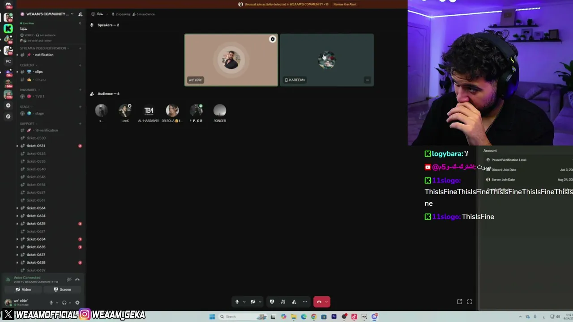Open channel ticket-0531
Screen dimensions: 573x322
click(x=50, y=146)
